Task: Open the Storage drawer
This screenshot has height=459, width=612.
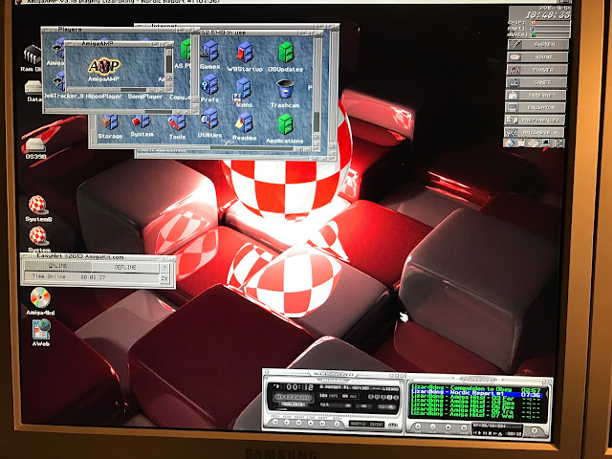Action: 110,127
